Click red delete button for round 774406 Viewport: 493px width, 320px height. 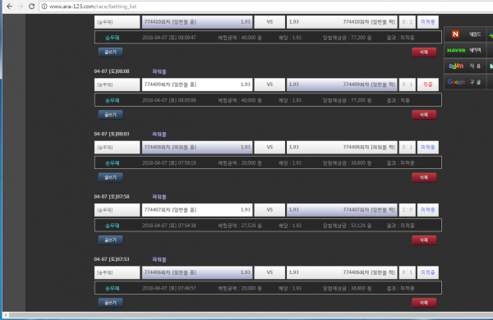(x=424, y=303)
